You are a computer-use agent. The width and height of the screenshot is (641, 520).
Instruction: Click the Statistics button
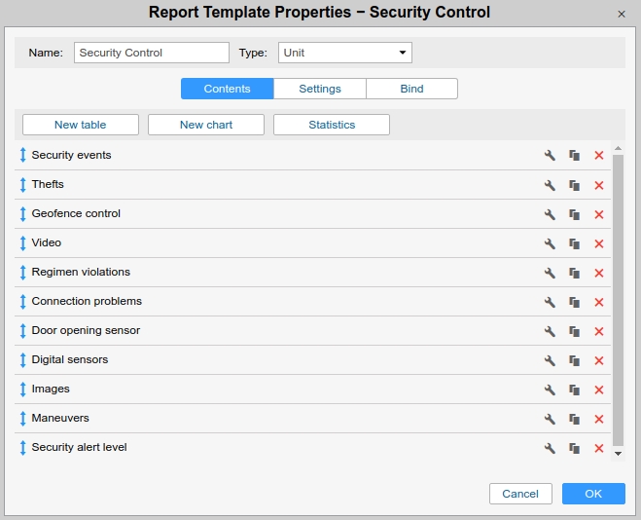(332, 125)
